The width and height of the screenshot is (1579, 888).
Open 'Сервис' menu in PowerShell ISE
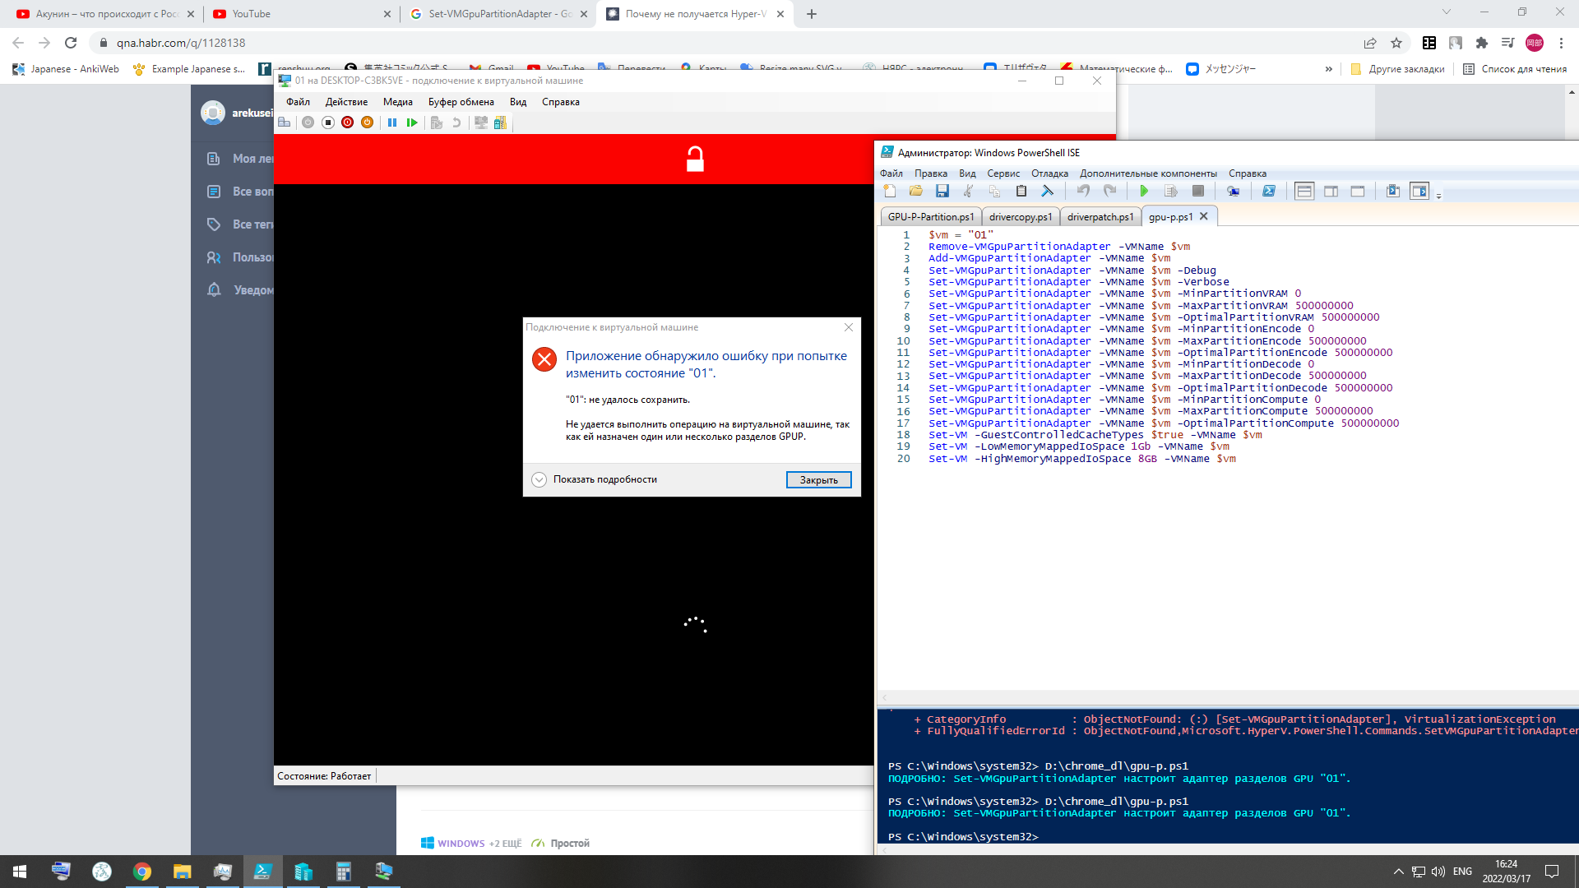click(x=1003, y=173)
